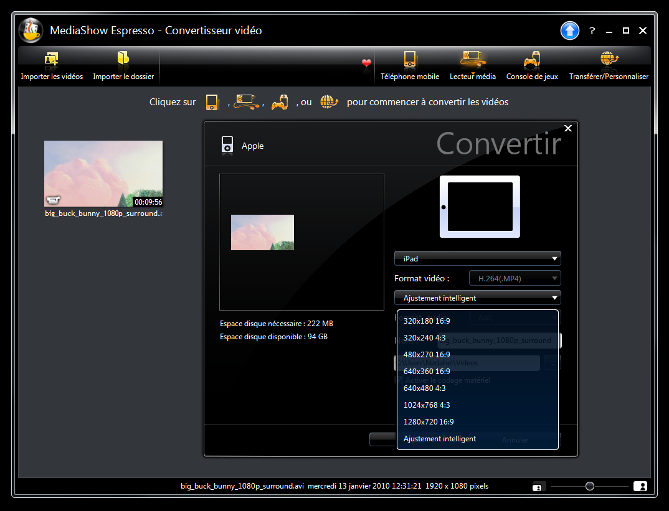Switch to large thumbnail view icon
The image size is (669, 511).
tap(640, 486)
